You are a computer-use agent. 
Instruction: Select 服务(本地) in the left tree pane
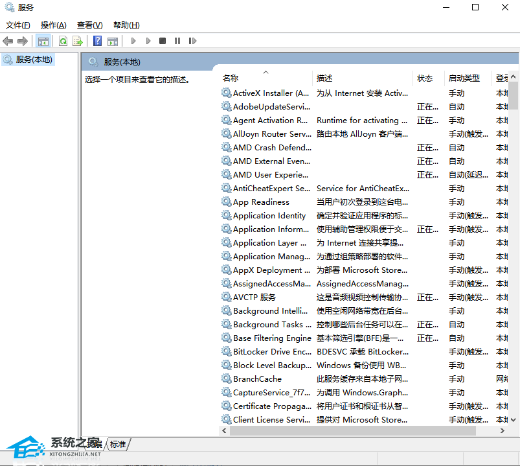34,60
